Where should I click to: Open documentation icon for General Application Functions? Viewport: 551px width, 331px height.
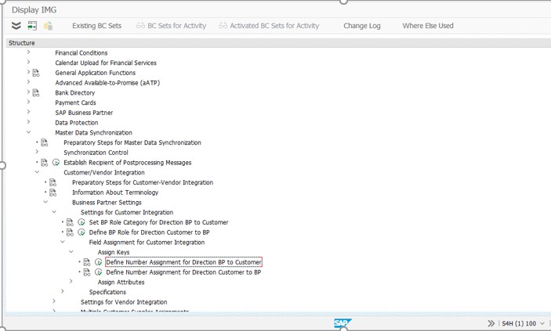(36, 73)
